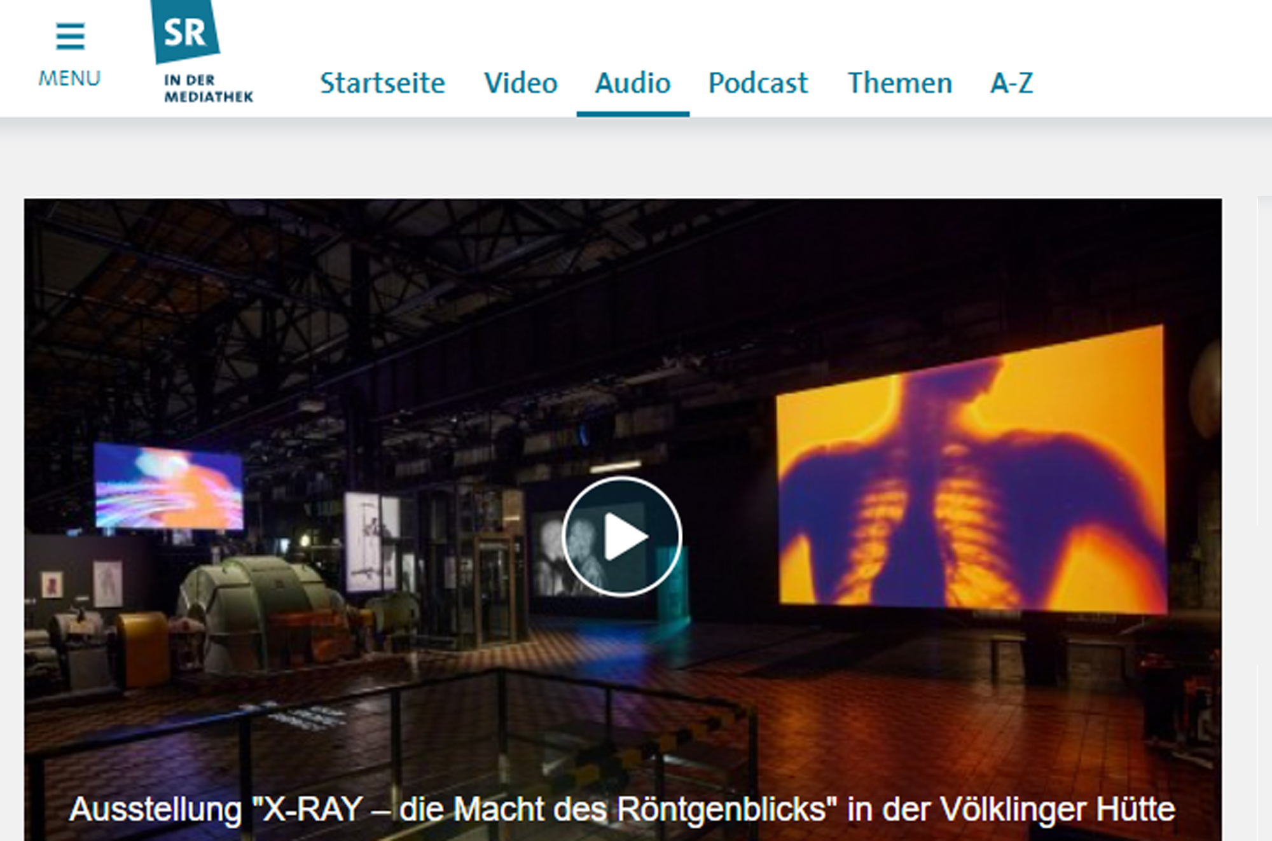Click the partial sidebar card at right edge

coord(1264,359)
